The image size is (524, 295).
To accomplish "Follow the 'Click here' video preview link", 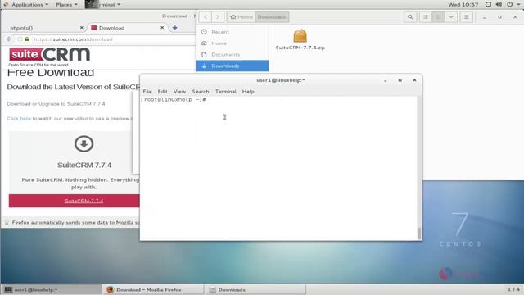I will [x=19, y=118].
